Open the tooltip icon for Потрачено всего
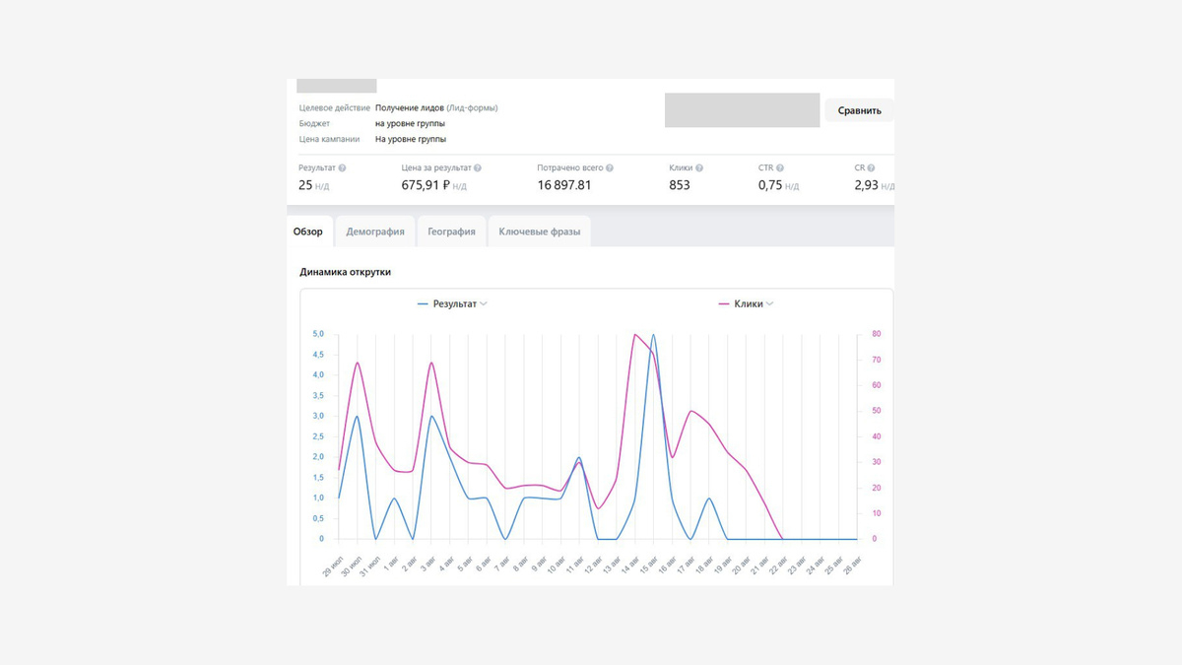Screen dimensions: 1182x665 click(x=611, y=168)
